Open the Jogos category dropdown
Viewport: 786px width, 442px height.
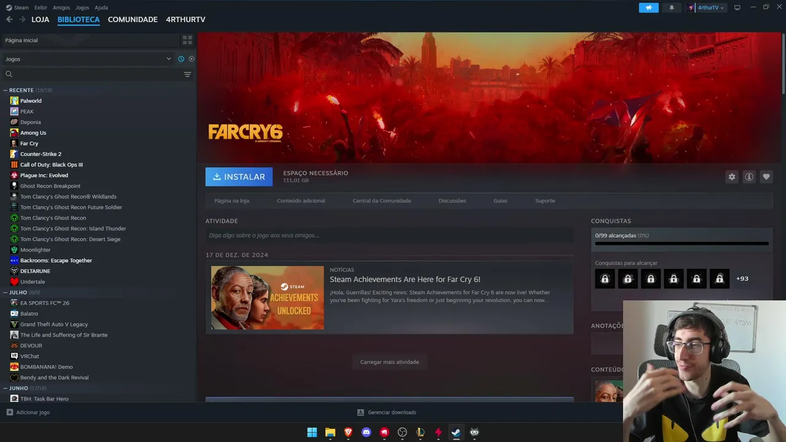pyautogui.click(x=88, y=59)
